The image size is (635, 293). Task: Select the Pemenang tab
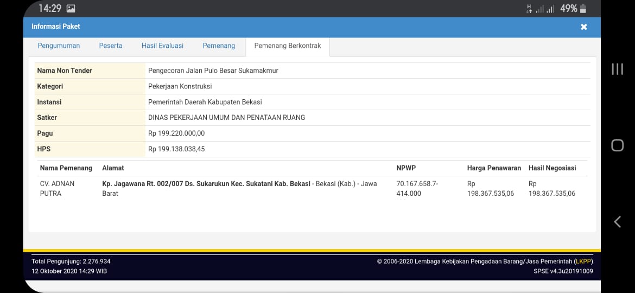219,46
